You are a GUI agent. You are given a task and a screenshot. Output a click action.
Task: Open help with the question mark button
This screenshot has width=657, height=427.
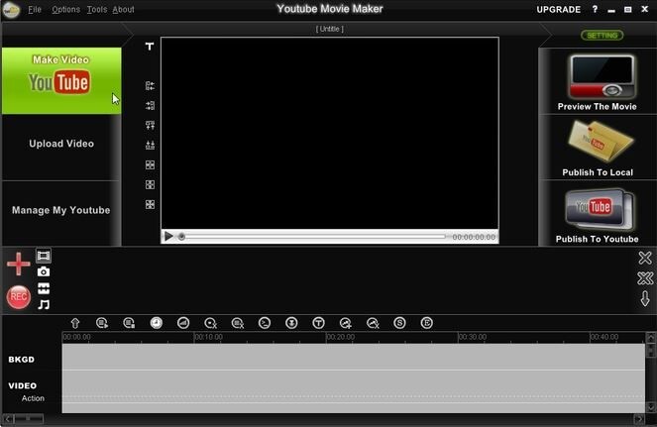coord(595,9)
